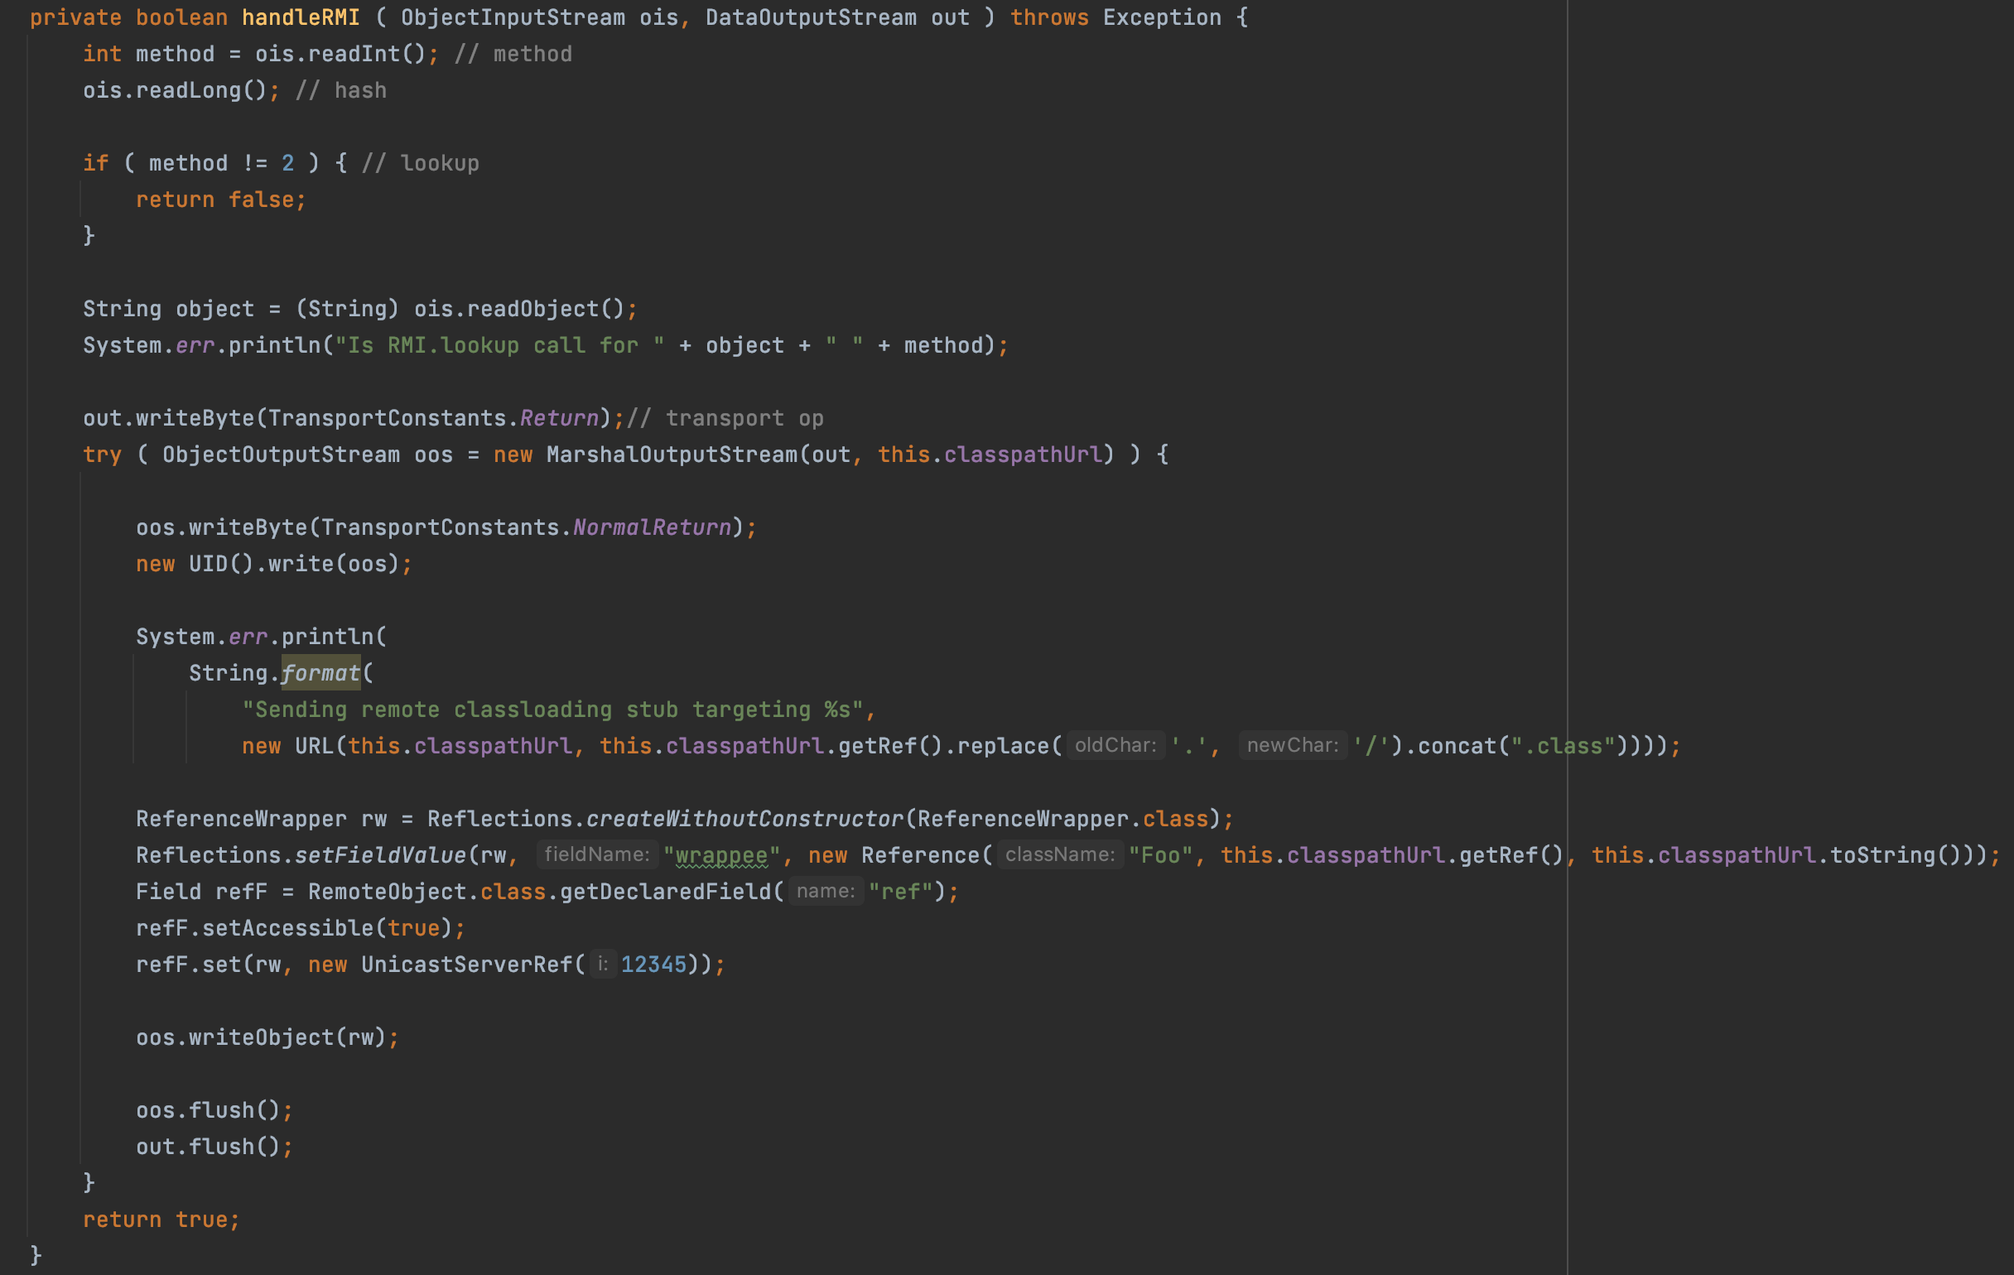Click the "// lookup" comment
This screenshot has width=2014, height=1275.
tap(421, 163)
